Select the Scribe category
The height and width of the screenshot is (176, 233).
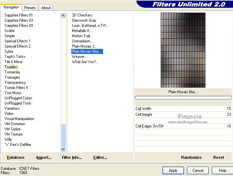[9, 31]
